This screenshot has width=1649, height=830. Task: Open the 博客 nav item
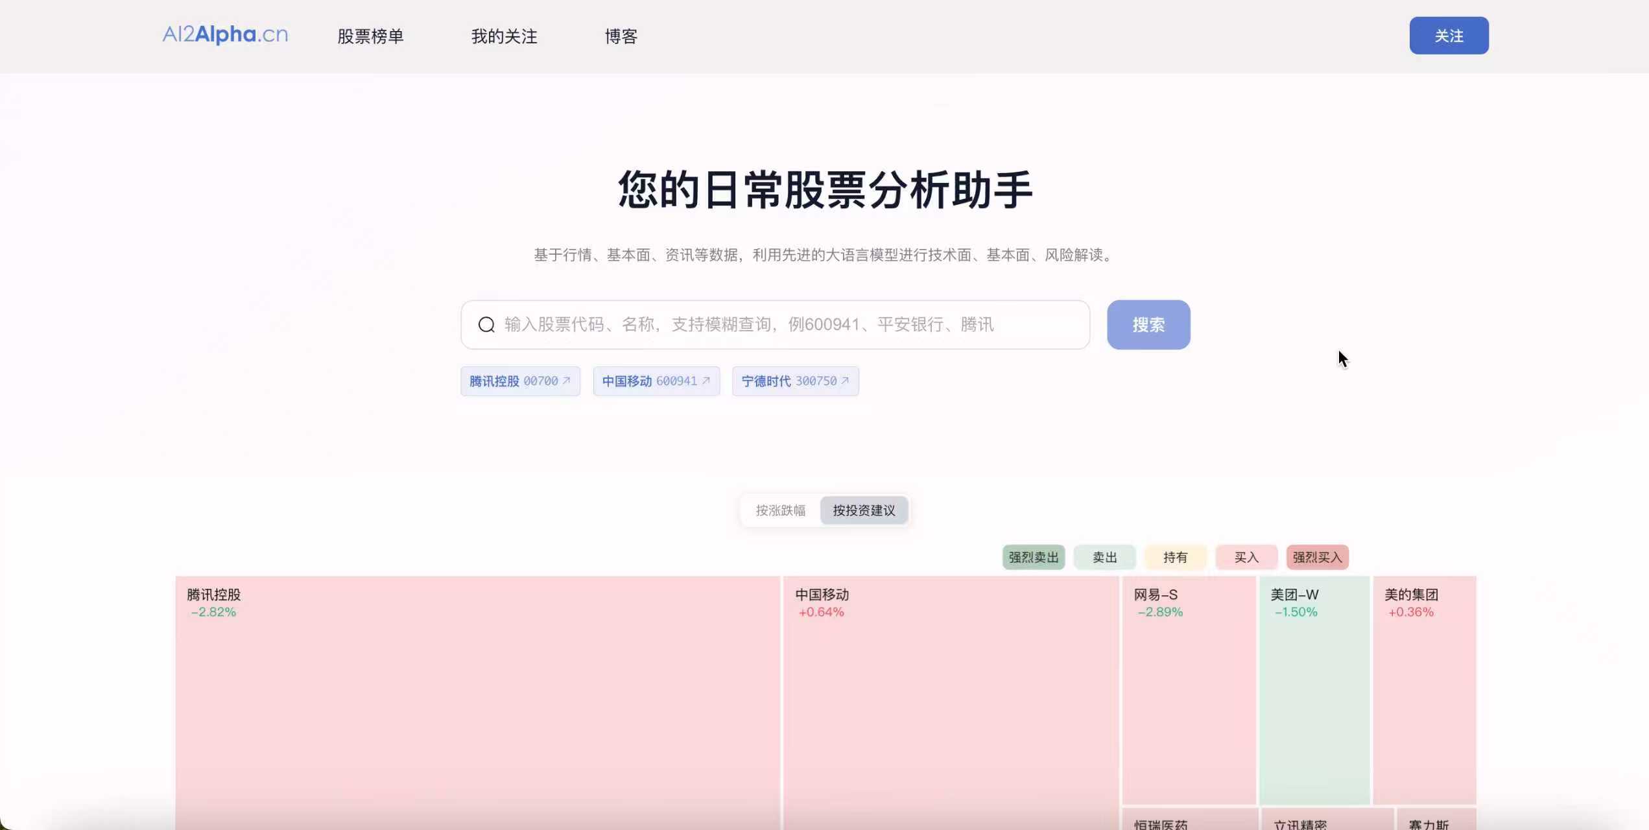[x=621, y=36]
